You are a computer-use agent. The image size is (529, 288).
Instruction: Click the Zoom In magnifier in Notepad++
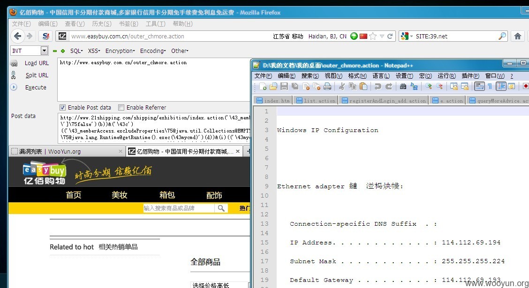coord(429,87)
